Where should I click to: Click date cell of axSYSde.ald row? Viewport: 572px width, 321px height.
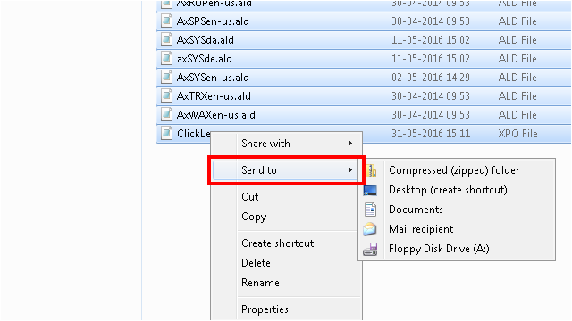pos(431,59)
